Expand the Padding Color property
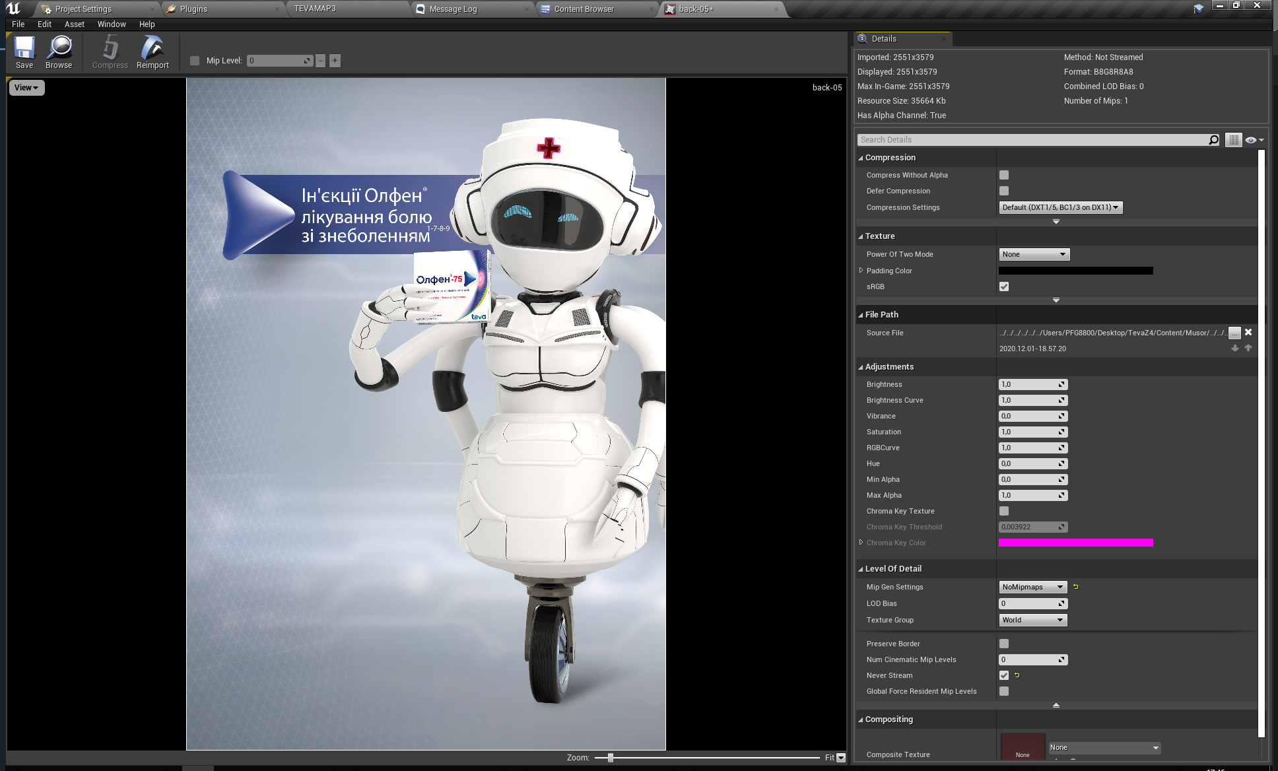The width and height of the screenshot is (1278, 771). [x=861, y=271]
